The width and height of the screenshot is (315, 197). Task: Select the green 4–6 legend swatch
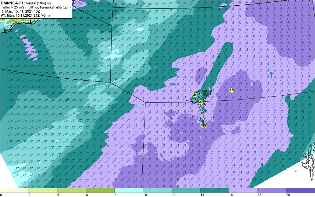[72, 190]
